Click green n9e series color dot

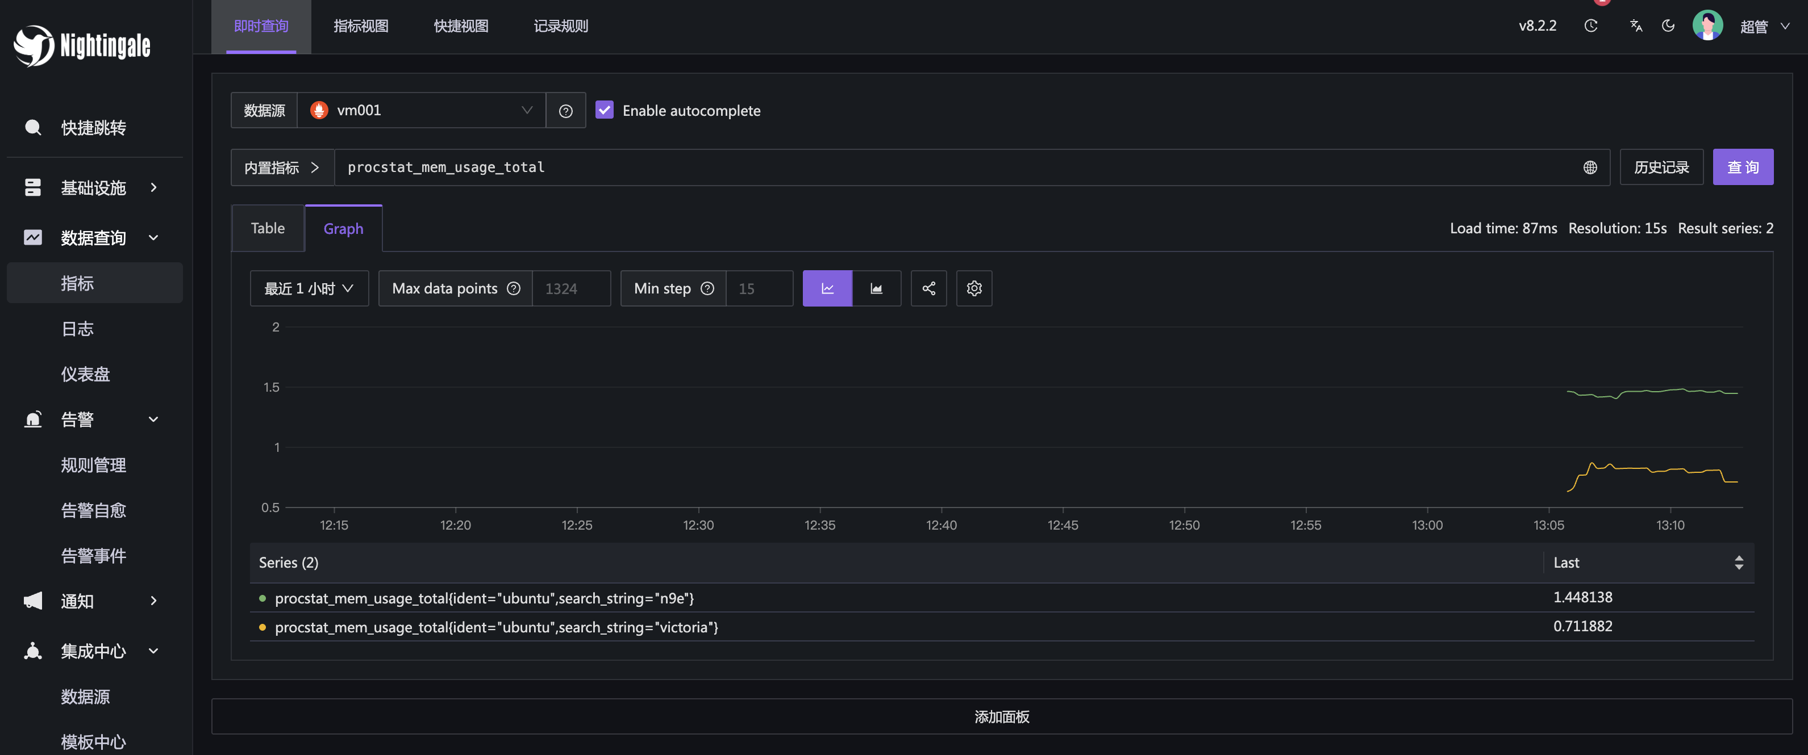coord(263,598)
